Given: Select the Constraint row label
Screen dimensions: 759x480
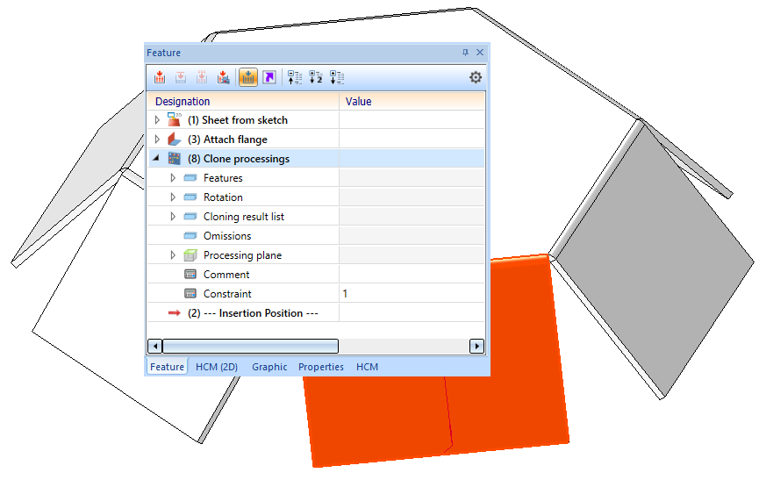Looking at the screenshot, I should click(227, 294).
